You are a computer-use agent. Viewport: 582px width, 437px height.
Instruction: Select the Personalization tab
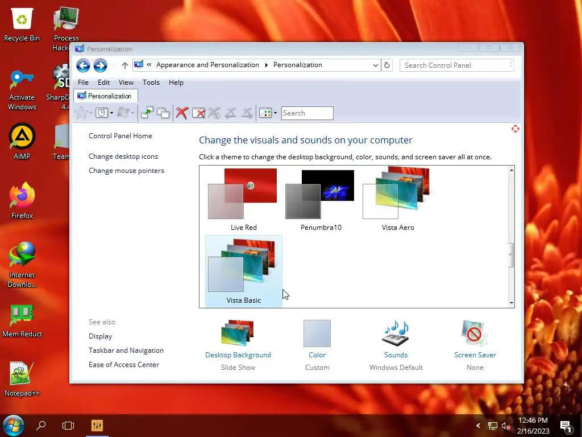tap(106, 96)
